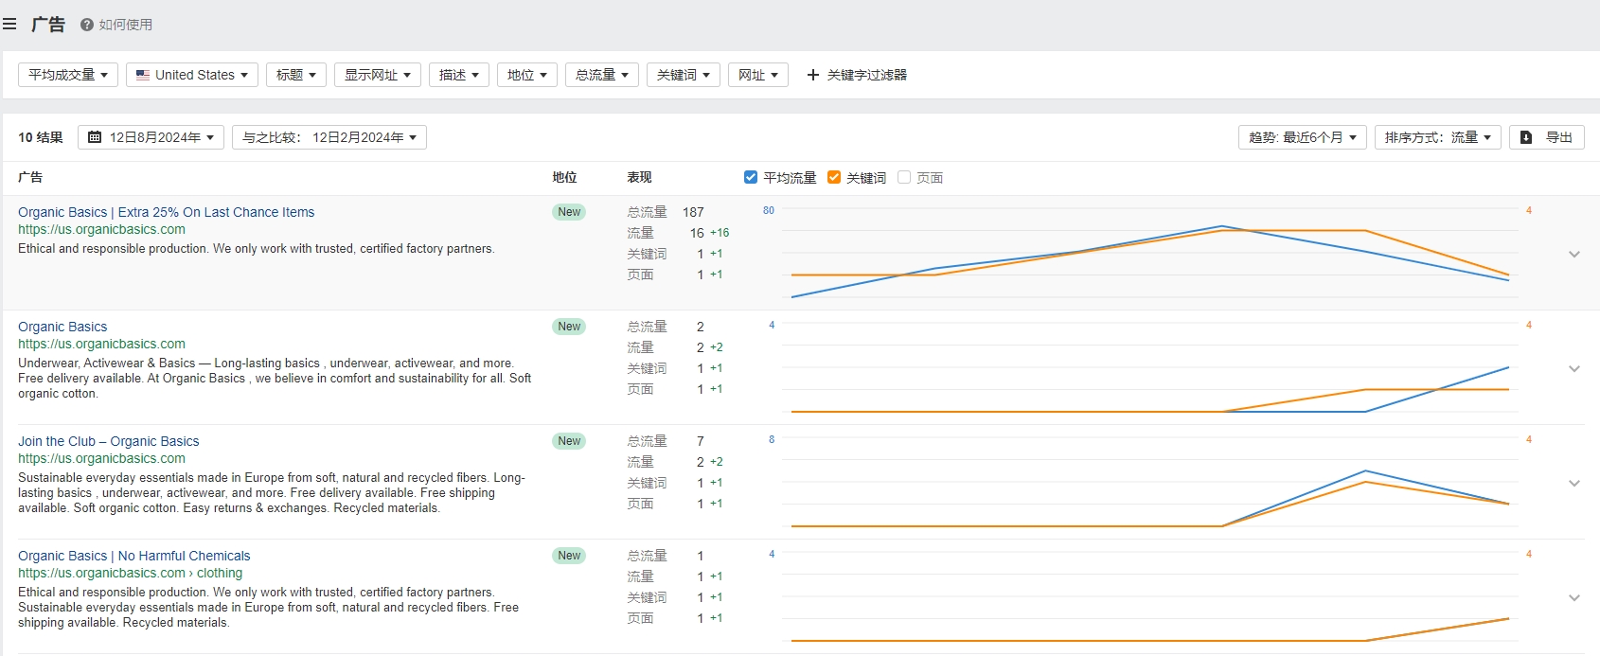This screenshot has height=656, width=1600.
Task: Click the traffic change +16 value
Action: (720, 233)
